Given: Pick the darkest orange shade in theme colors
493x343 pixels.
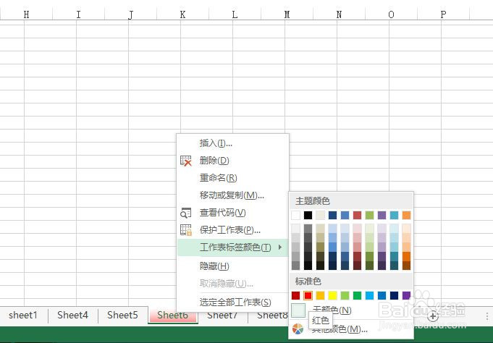Looking at the screenshot, I should [x=407, y=266].
